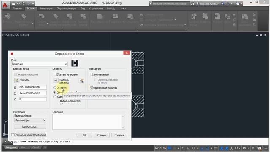Image resolution: width=270 pixels, height=152 pixels.
Task: Click the Отмена button
Action: (x=102, y=135)
